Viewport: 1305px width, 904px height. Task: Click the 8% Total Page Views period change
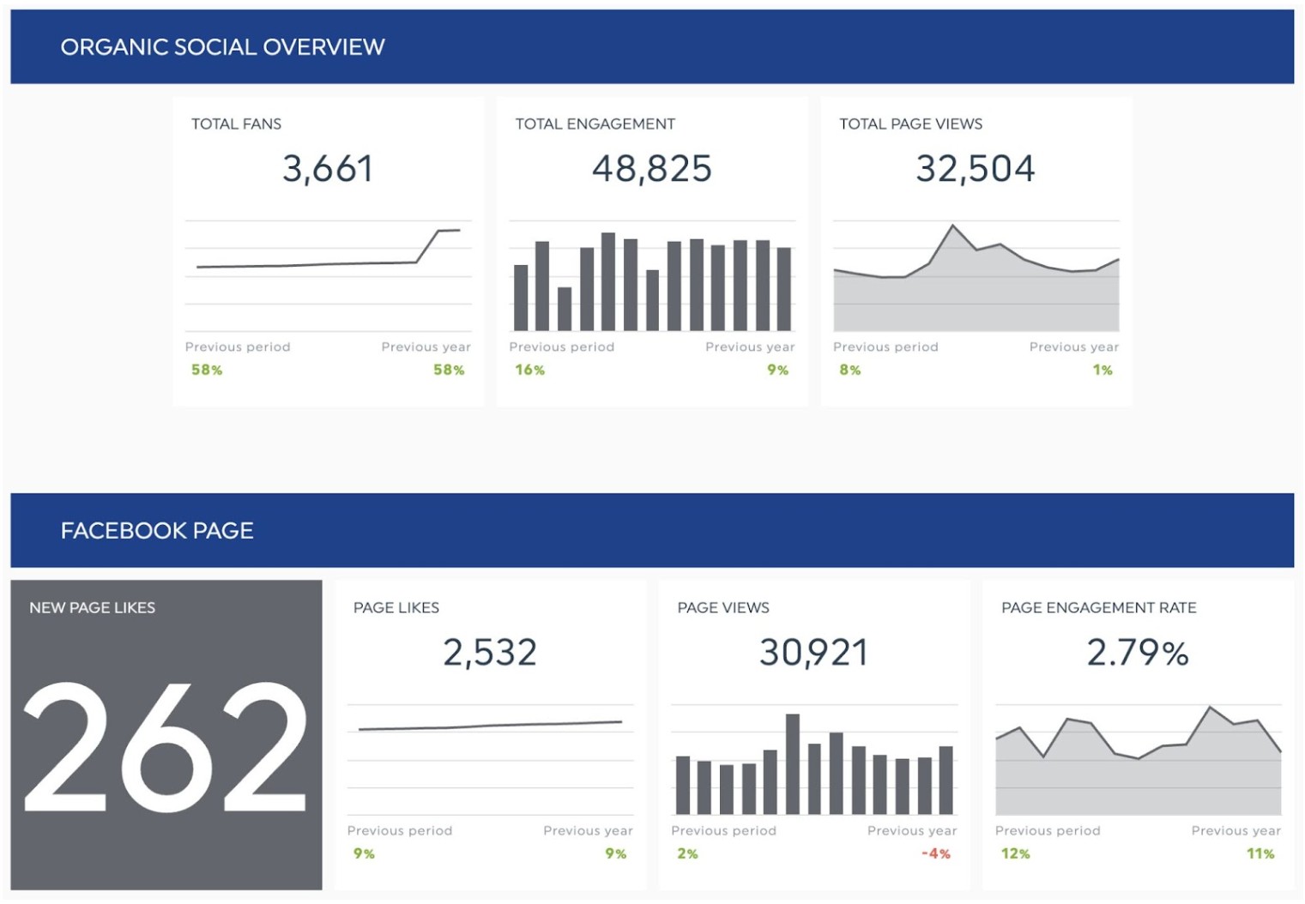click(x=849, y=371)
